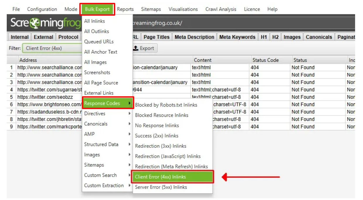Expand the Custom Extraction submenu
The width and height of the screenshot is (363, 200).
(107, 186)
